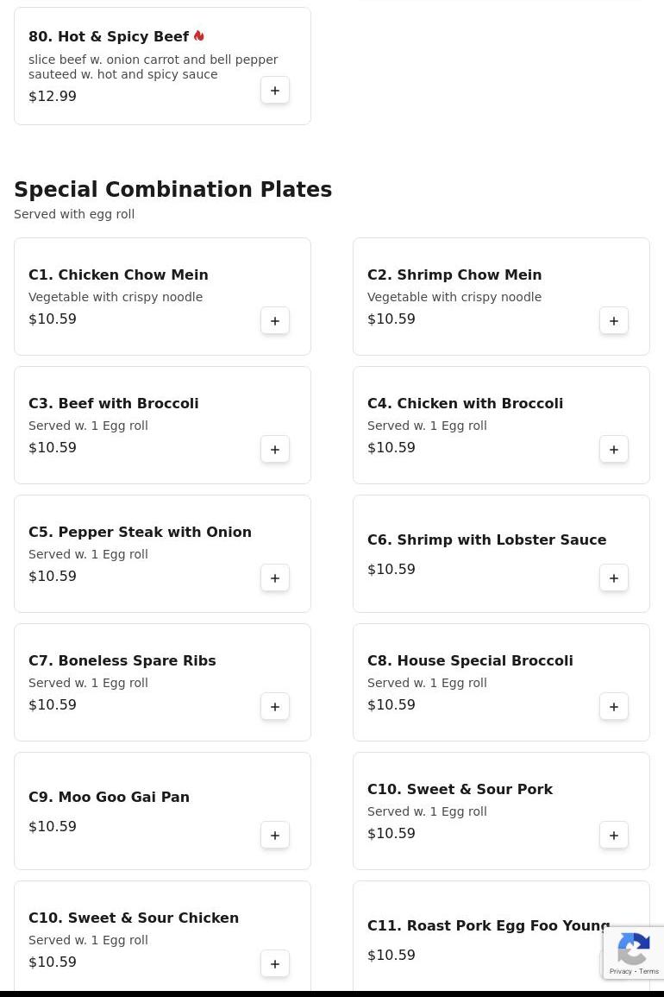Screen dimensions: 664x997
Task: Open C1 Chicken Chow Mein details
Action: point(118,275)
